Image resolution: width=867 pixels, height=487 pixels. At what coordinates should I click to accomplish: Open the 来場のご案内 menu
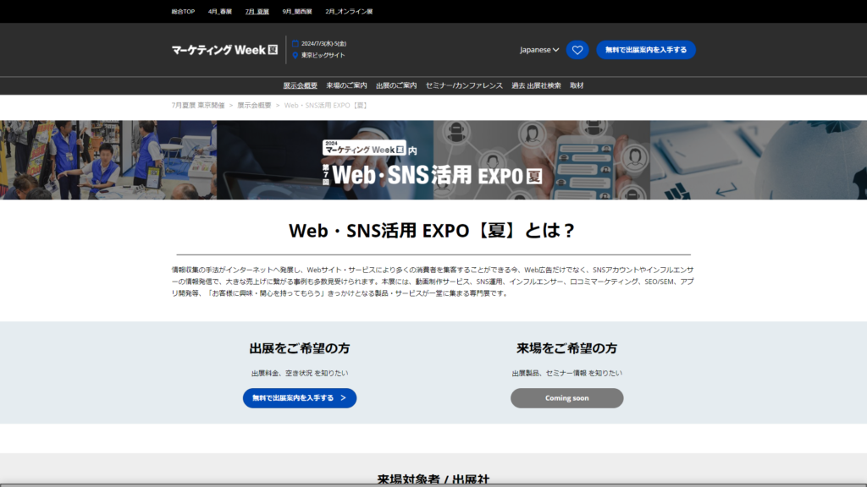click(x=346, y=85)
